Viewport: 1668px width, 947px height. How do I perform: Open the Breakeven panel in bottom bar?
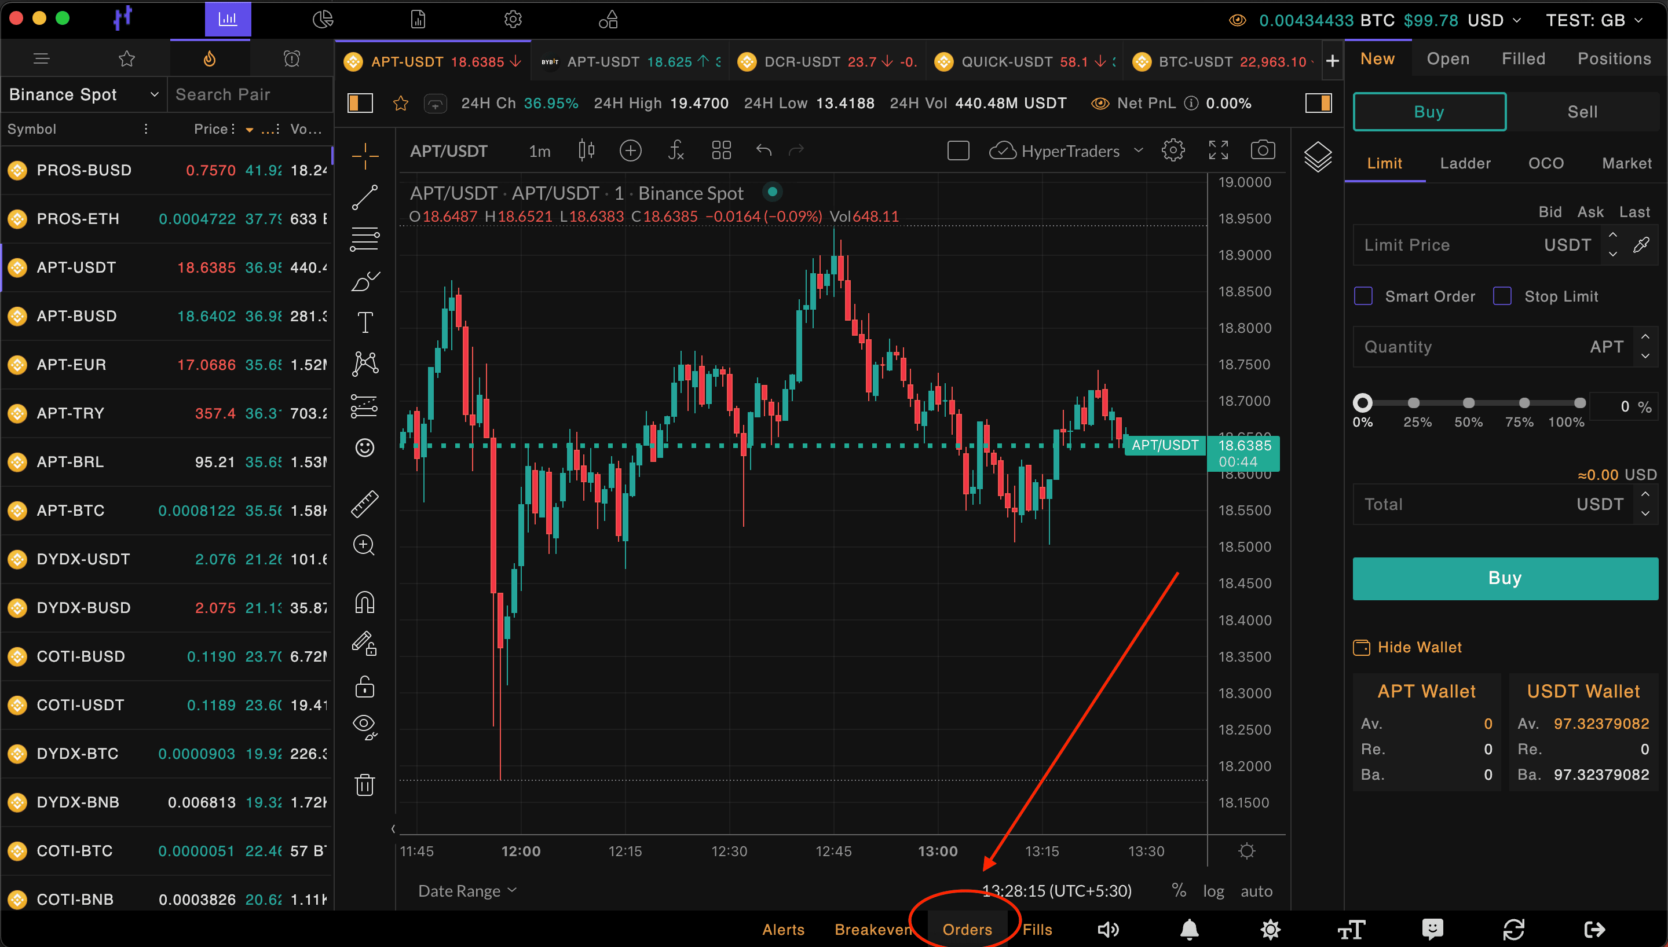click(873, 930)
